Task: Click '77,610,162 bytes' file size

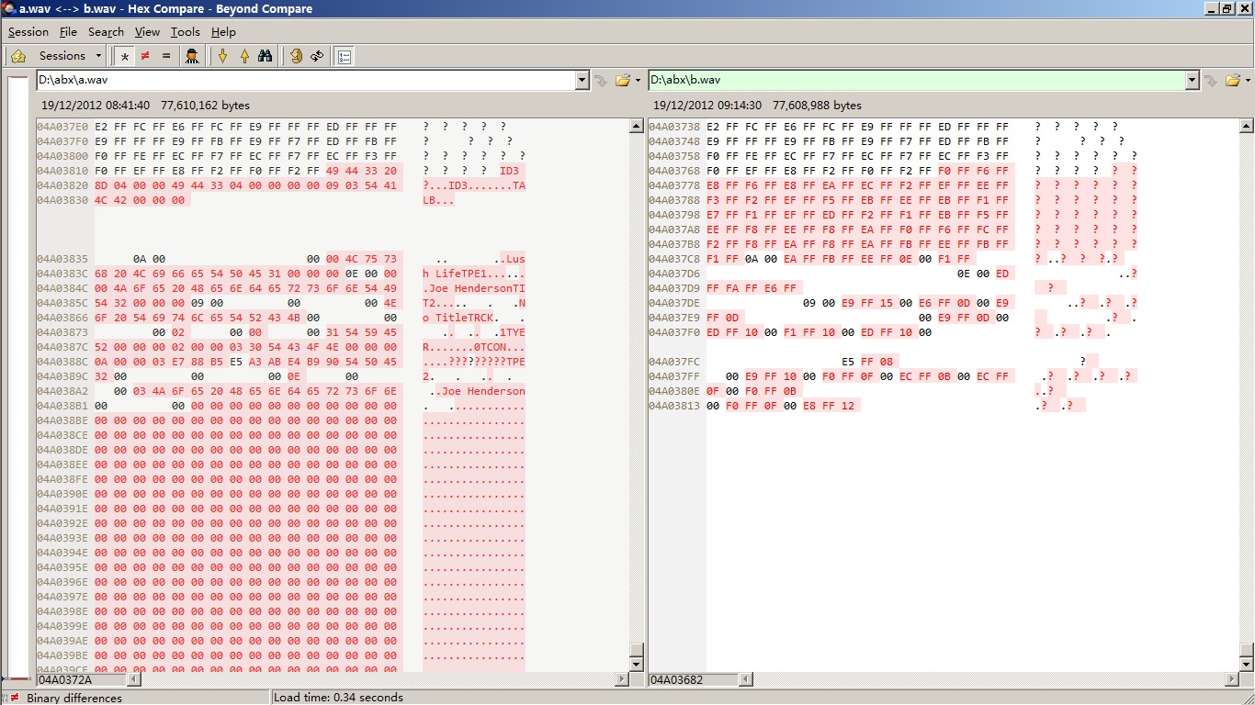Action: click(205, 106)
